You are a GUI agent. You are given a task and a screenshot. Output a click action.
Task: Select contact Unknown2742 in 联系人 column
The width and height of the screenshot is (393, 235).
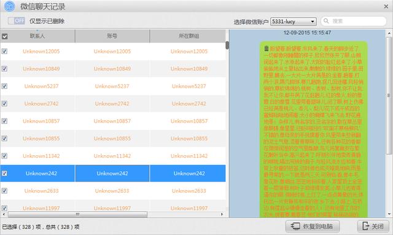(x=41, y=104)
